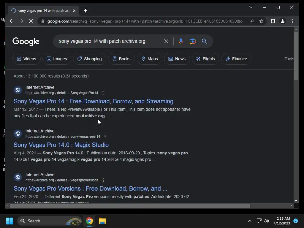
Task: Click Internet Archive favicon of vegasproversions result
Action: pos(18,177)
